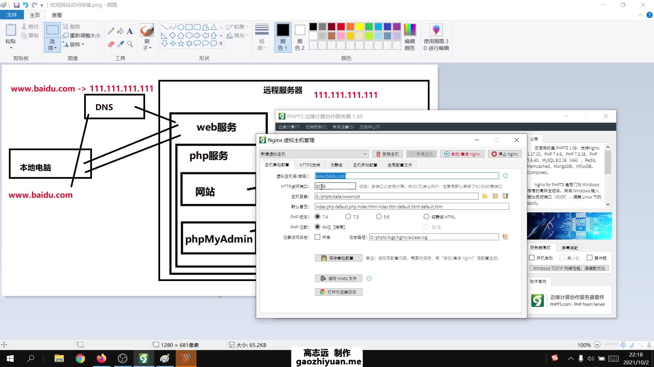
Task: Open the Paint 文件 file menu
Action: (x=12, y=15)
